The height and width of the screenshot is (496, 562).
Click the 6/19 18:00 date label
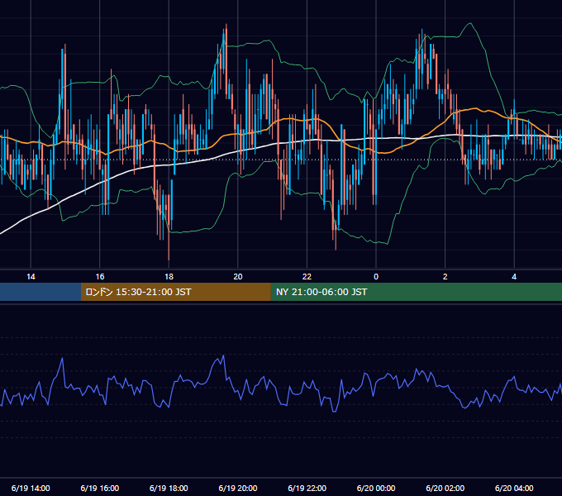click(169, 488)
